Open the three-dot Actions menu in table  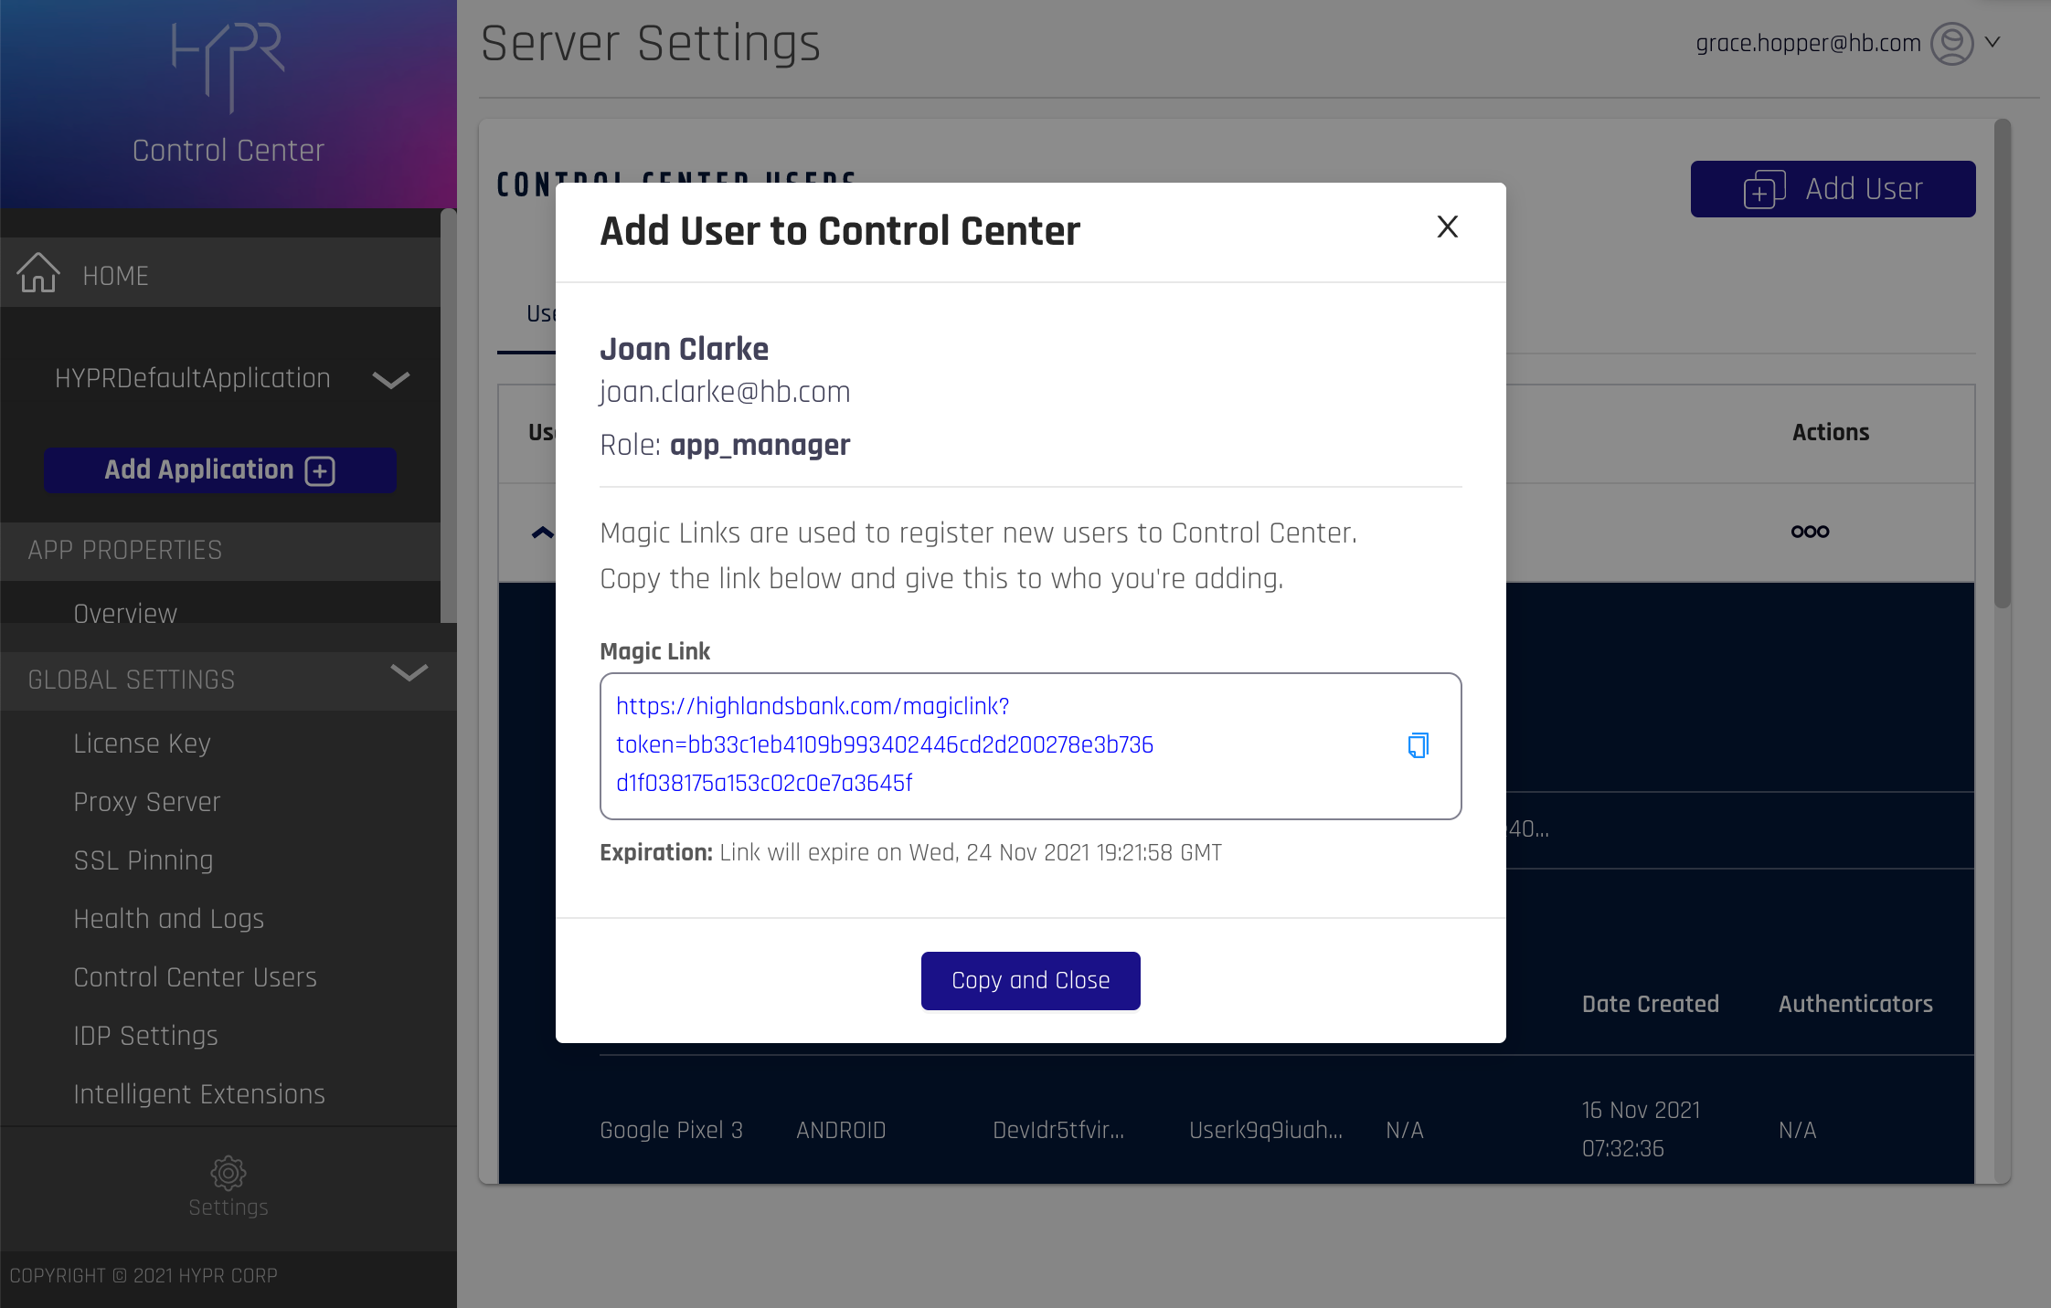coord(1810,532)
